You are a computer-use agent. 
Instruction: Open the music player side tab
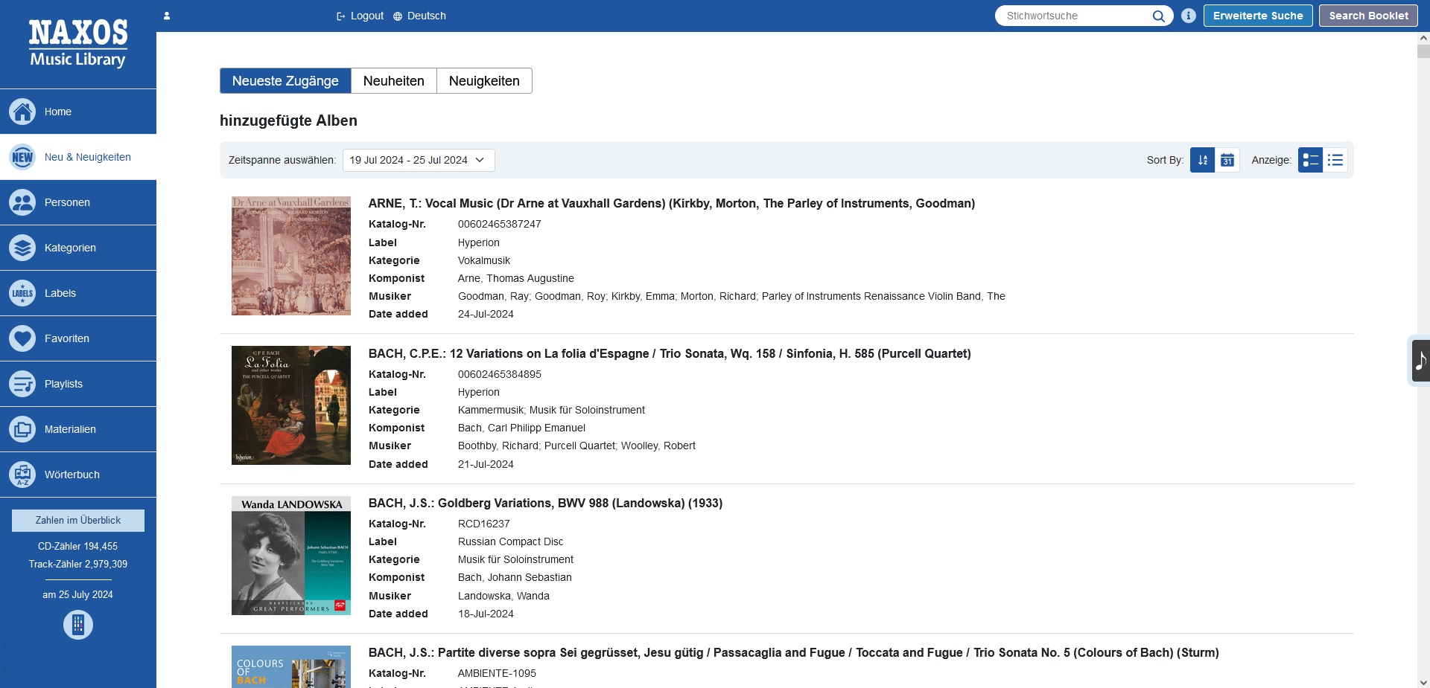coord(1420,361)
